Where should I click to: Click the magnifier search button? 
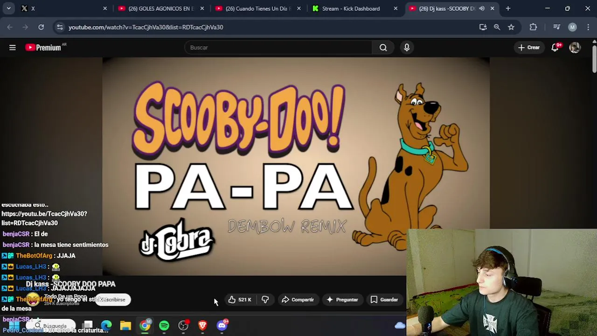coord(383,47)
